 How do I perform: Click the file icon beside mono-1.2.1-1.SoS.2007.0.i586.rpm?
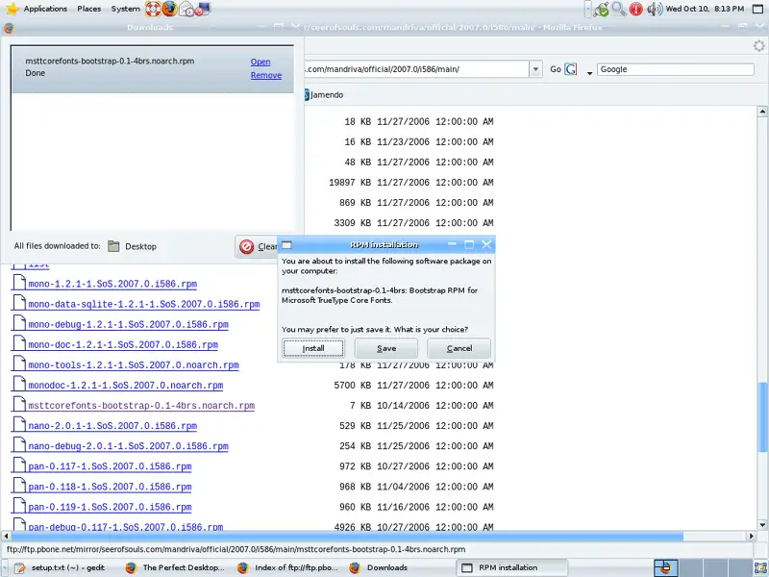click(x=19, y=283)
